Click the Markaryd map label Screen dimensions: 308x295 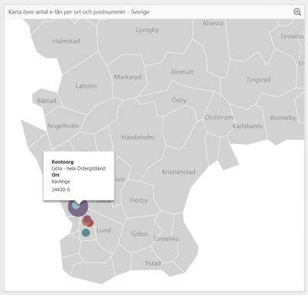pos(128,76)
